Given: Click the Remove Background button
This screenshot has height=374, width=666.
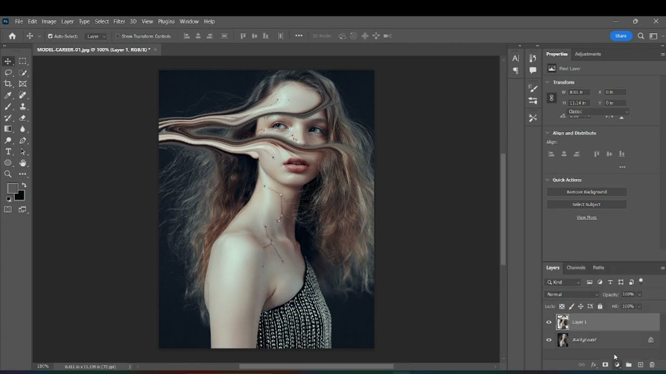Looking at the screenshot, I should click(x=586, y=192).
